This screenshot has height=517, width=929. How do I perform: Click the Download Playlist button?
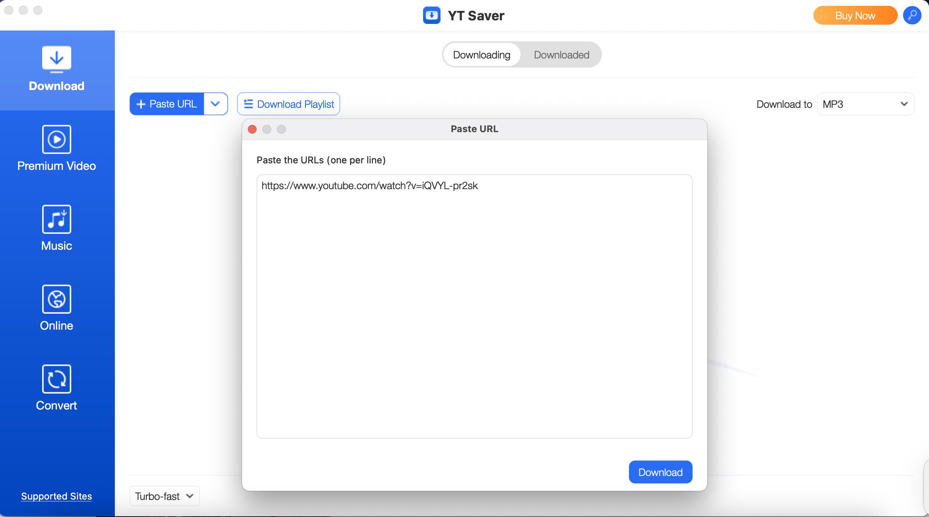click(289, 104)
